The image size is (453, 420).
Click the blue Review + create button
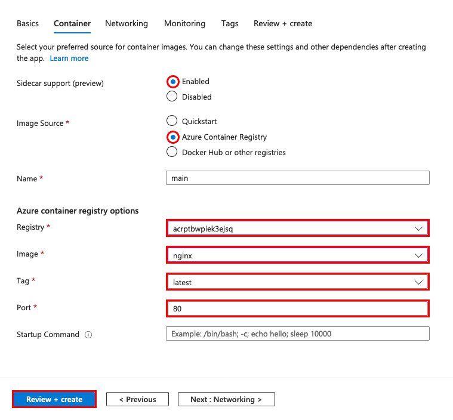click(54, 399)
